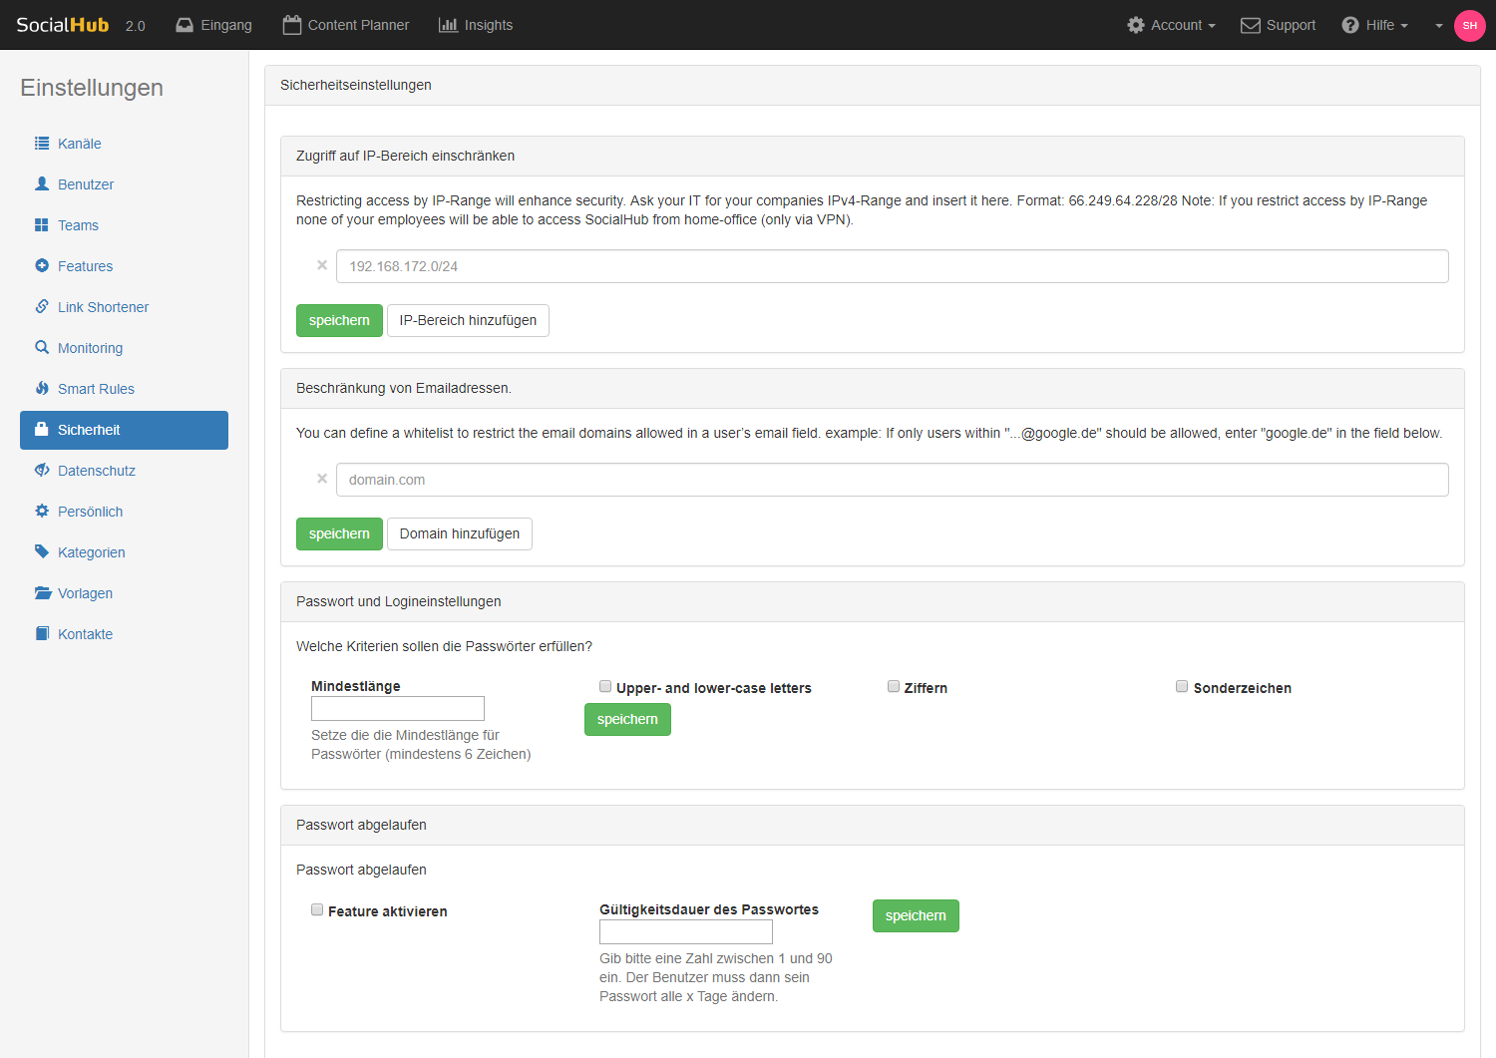Image resolution: width=1496 pixels, height=1058 pixels.
Task: Open the user menu caret next to avatar
Action: click(x=1439, y=26)
